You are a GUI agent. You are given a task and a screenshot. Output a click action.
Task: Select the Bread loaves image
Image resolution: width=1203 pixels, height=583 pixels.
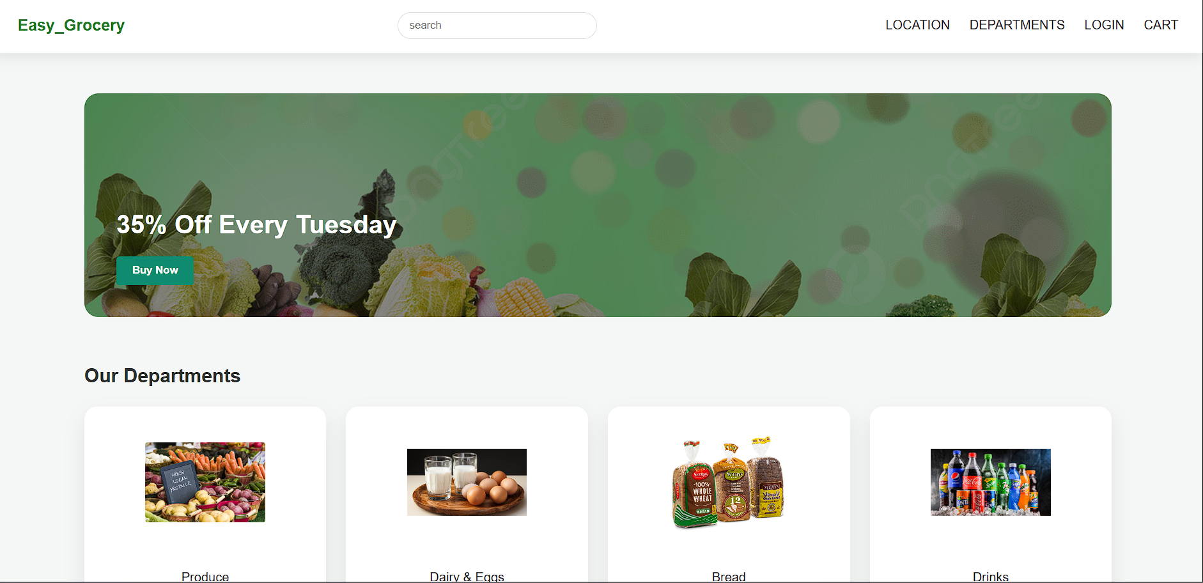click(729, 482)
